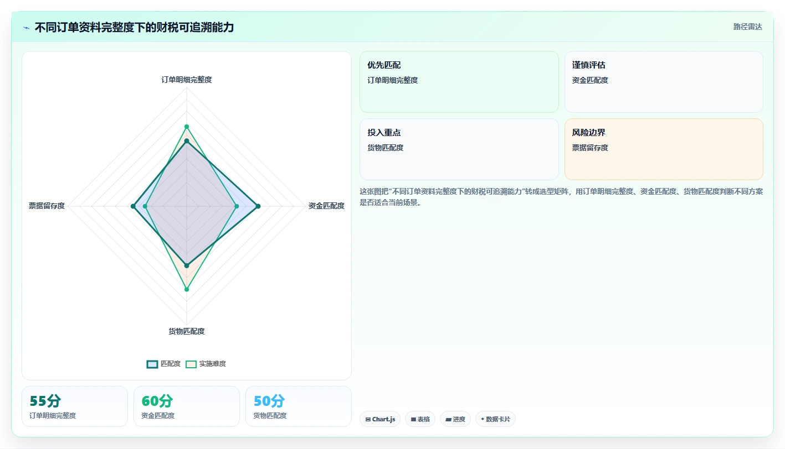Click the 票据留存度 radar axis label
Screen dimensions: 785x449
click(x=47, y=206)
